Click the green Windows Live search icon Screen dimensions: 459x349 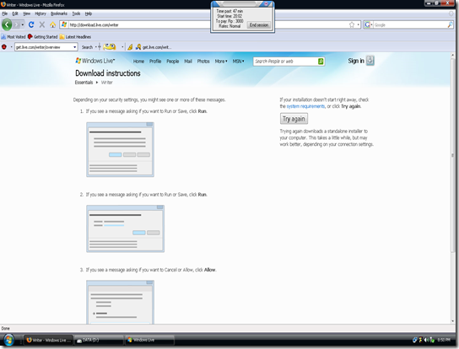(321, 62)
